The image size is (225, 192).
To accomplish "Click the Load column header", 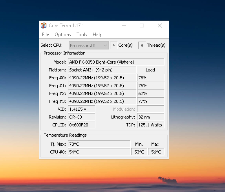I will click(x=150, y=70).
